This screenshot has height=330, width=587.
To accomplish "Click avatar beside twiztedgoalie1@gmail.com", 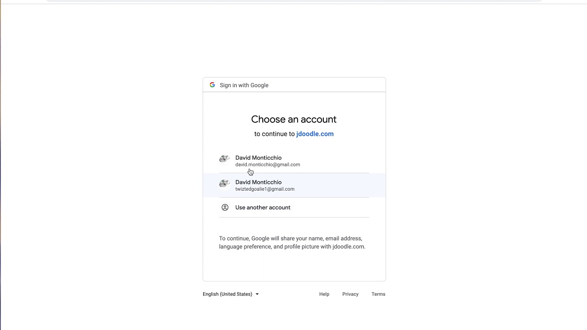I will 224,184.
